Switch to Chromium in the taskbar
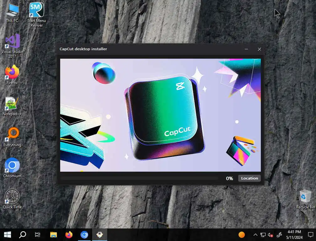 84,235
